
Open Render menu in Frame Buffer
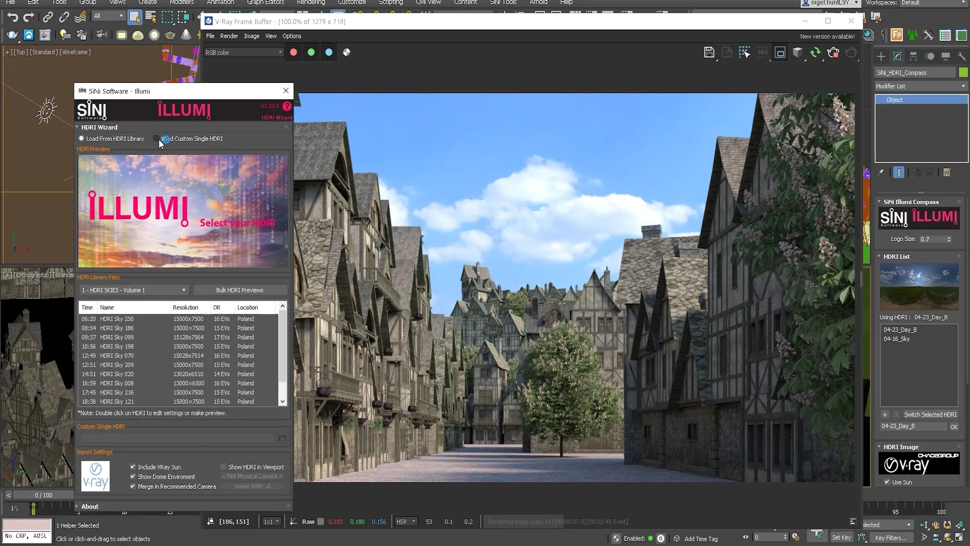(229, 36)
